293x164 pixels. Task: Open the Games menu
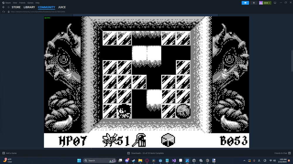coord(30,3)
